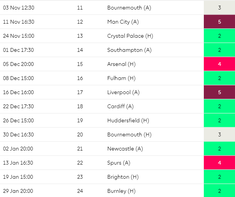
Task: Select the grey difficulty 3 cell for Bournemouth (H)
Action: coord(219,135)
